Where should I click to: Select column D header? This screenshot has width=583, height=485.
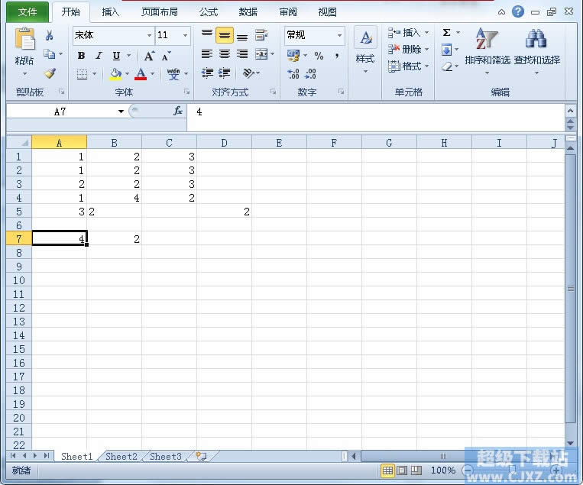(x=224, y=143)
